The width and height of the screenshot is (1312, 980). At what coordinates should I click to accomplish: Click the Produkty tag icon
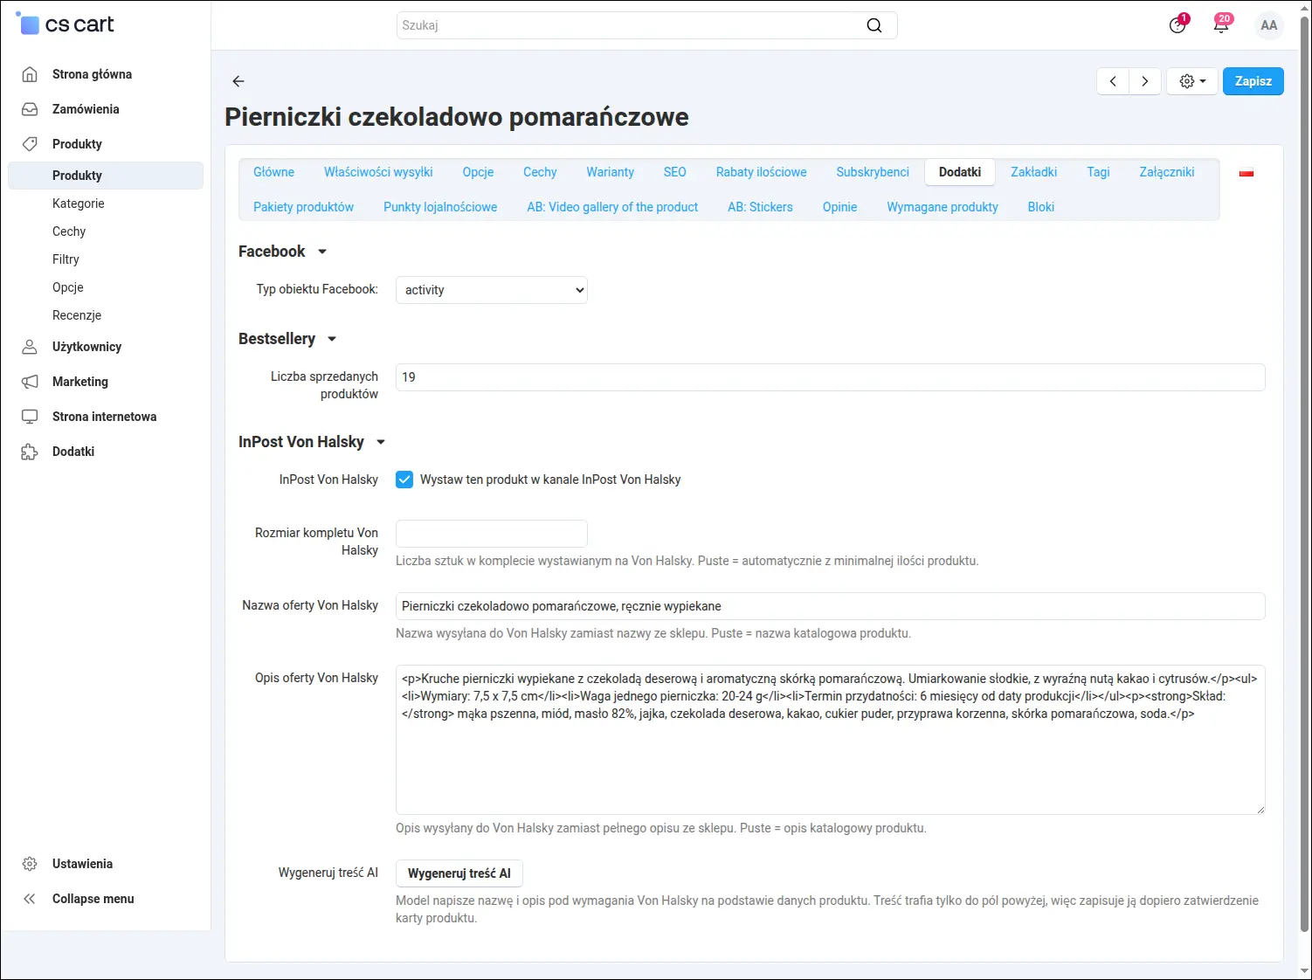point(30,144)
